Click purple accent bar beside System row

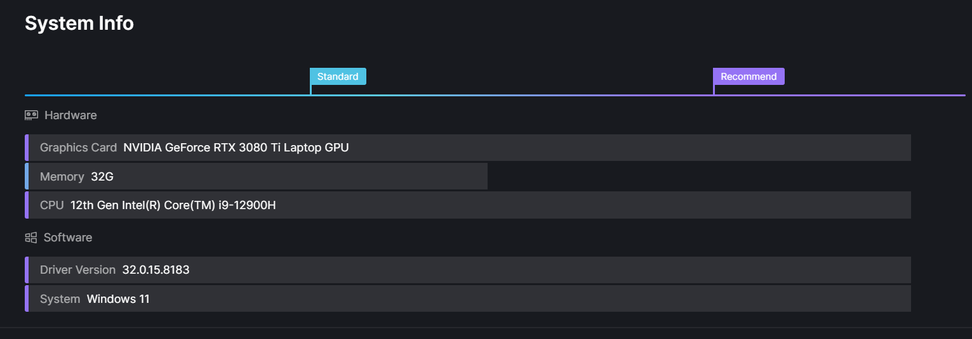(x=27, y=298)
